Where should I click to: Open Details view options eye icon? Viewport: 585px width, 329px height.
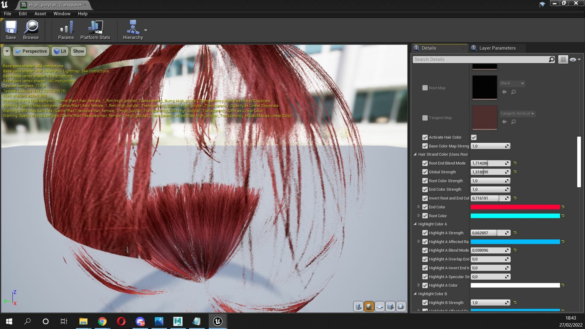pos(575,59)
